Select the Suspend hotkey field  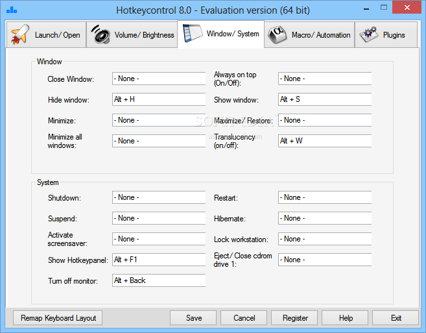[159, 218]
